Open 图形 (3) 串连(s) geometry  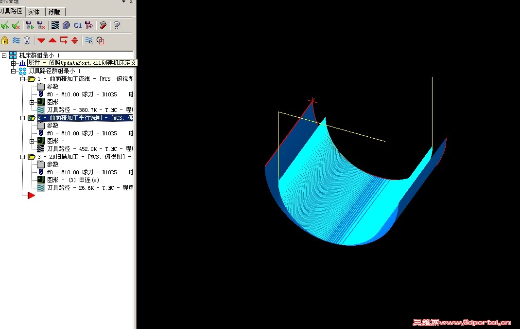click(73, 180)
